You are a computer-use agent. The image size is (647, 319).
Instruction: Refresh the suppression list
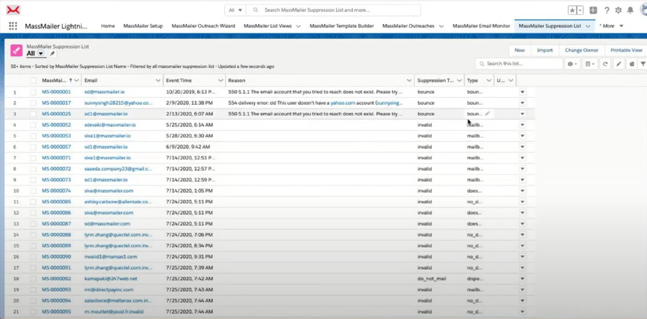click(605, 64)
